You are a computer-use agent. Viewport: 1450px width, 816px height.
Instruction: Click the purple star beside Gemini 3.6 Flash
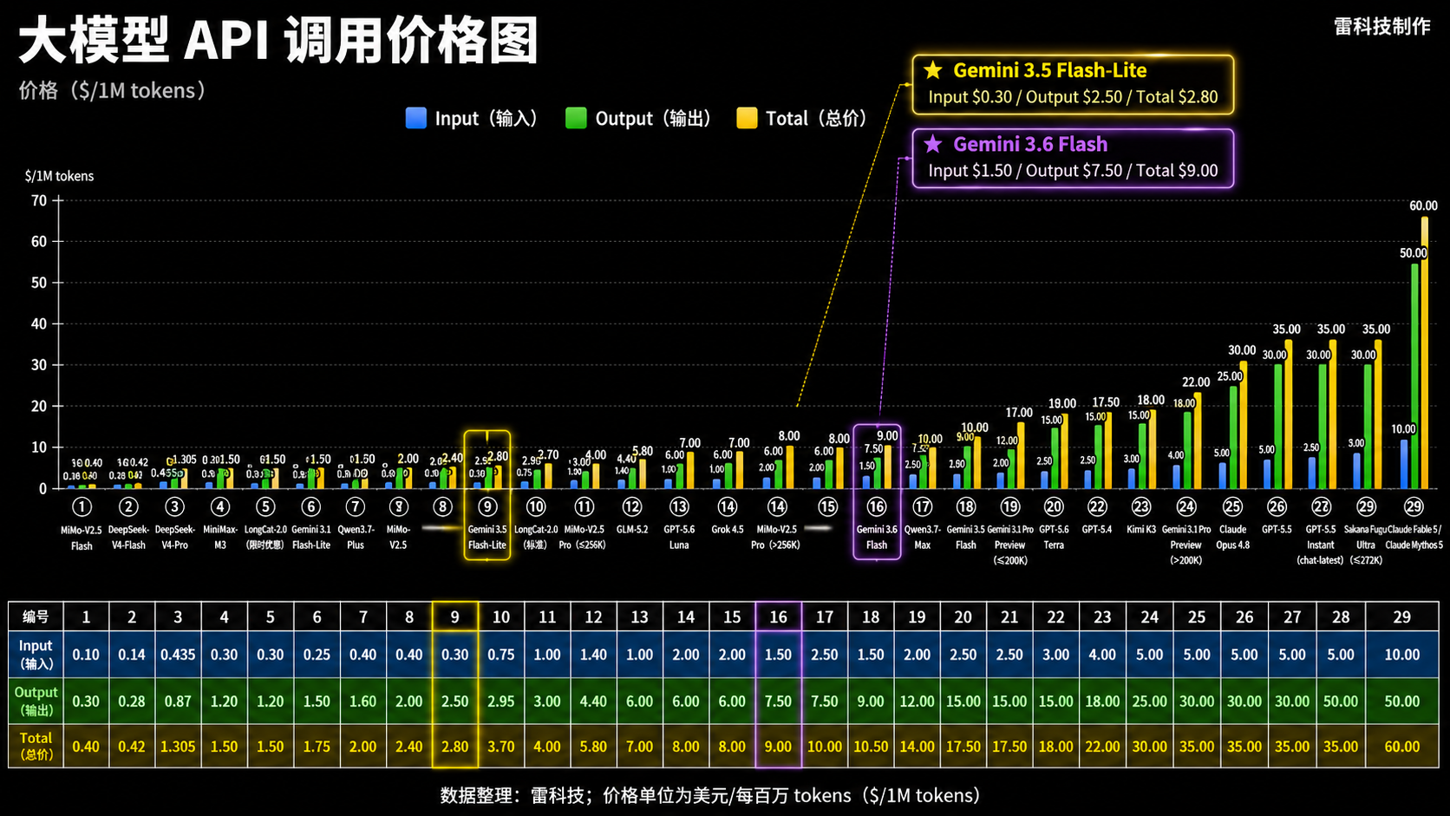click(933, 144)
